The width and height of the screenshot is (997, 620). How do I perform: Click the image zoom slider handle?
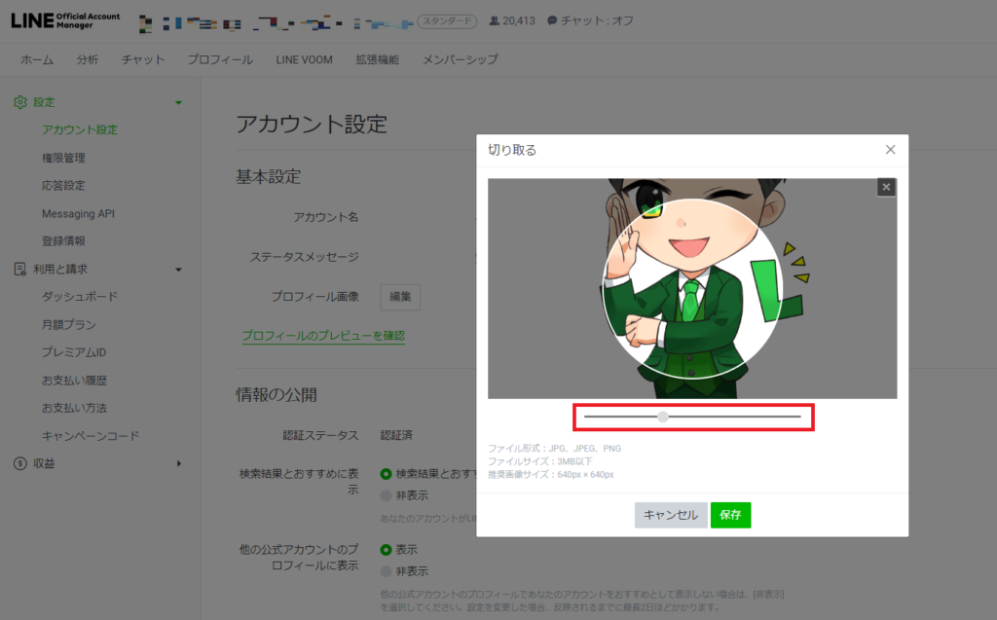point(663,416)
